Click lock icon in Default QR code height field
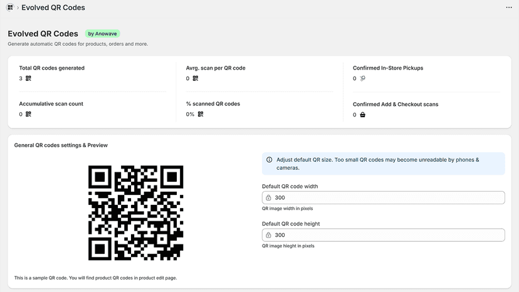This screenshot has width=519, height=292. tap(268, 235)
